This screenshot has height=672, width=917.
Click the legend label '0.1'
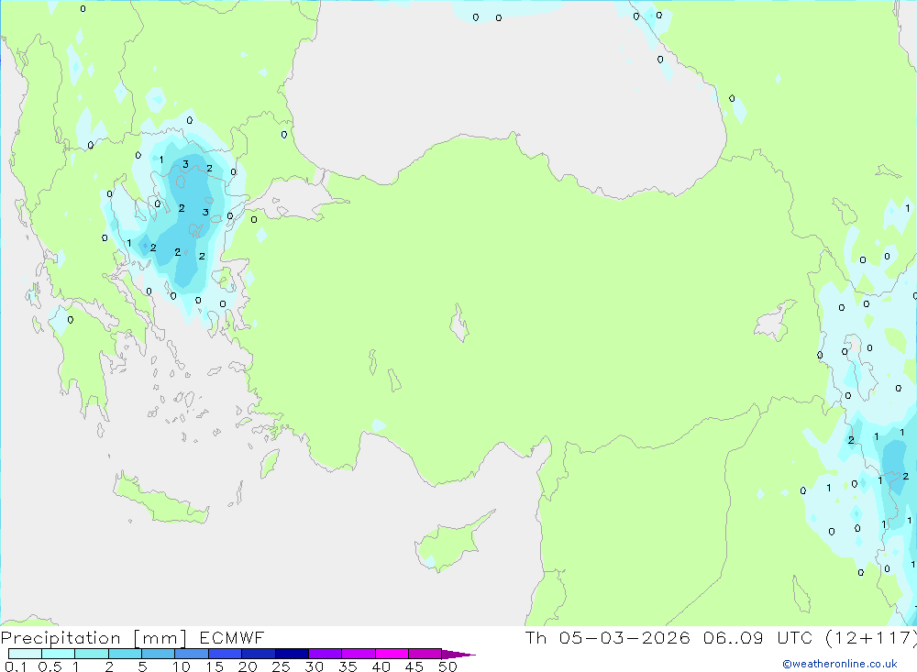tap(16, 666)
